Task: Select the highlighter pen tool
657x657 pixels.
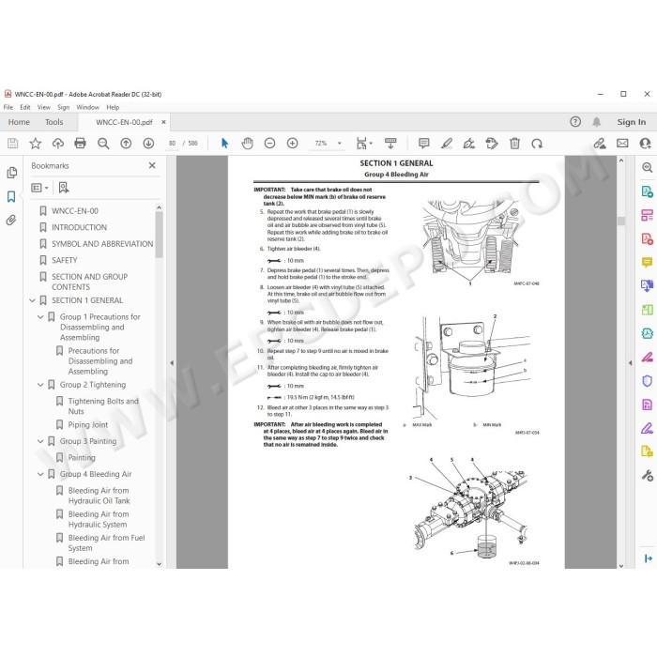Action: (x=447, y=144)
